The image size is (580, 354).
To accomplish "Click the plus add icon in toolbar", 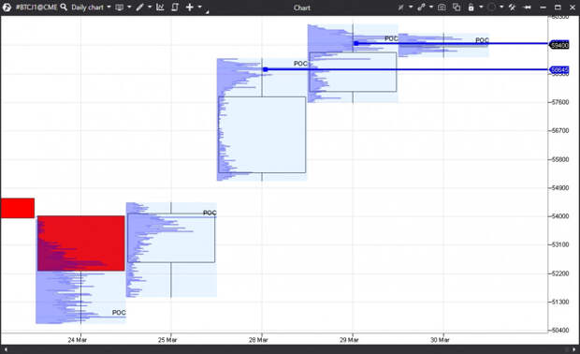I will 189,7.
